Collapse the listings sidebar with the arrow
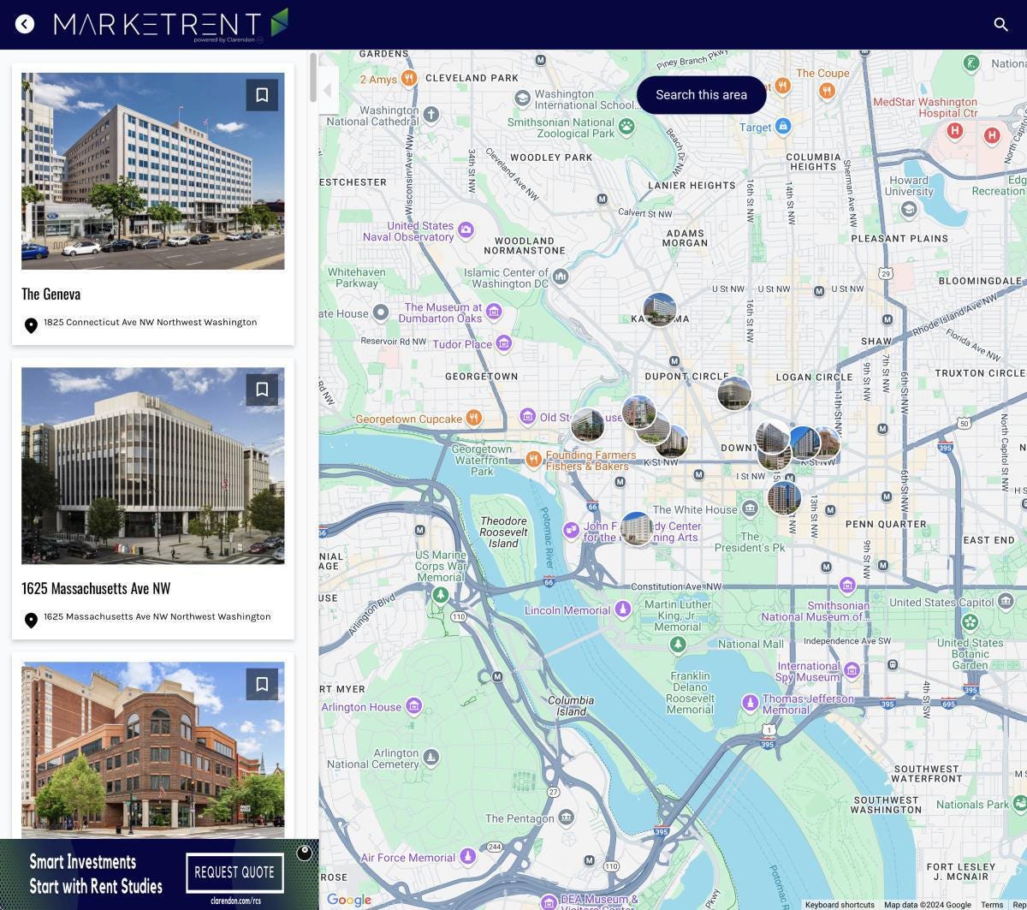Viewport: 1027px width, 910px height. point(326,90)
